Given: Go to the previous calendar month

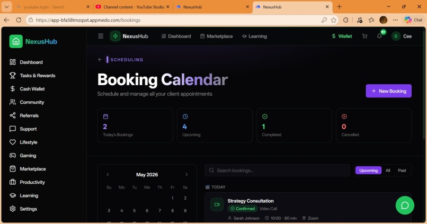Looking at the screenshot, I should [108, 174].
